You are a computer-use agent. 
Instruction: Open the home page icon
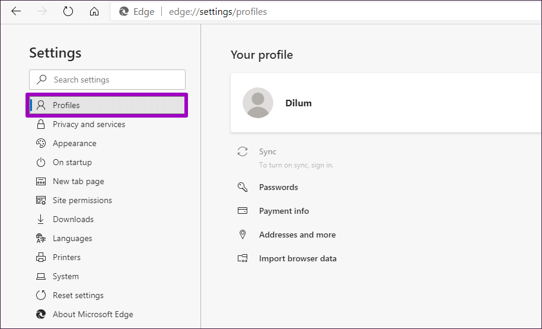[94, 11]
